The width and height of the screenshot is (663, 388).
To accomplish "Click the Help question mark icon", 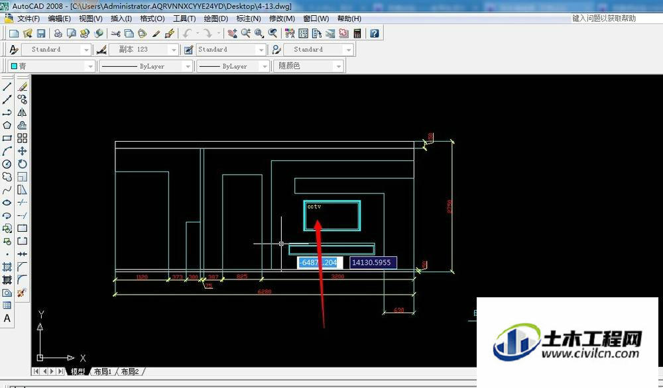I will (374, 33).
